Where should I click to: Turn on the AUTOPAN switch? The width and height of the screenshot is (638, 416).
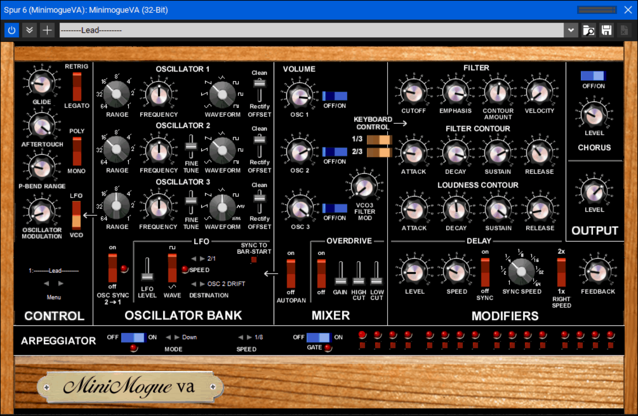tap(291, 273)
